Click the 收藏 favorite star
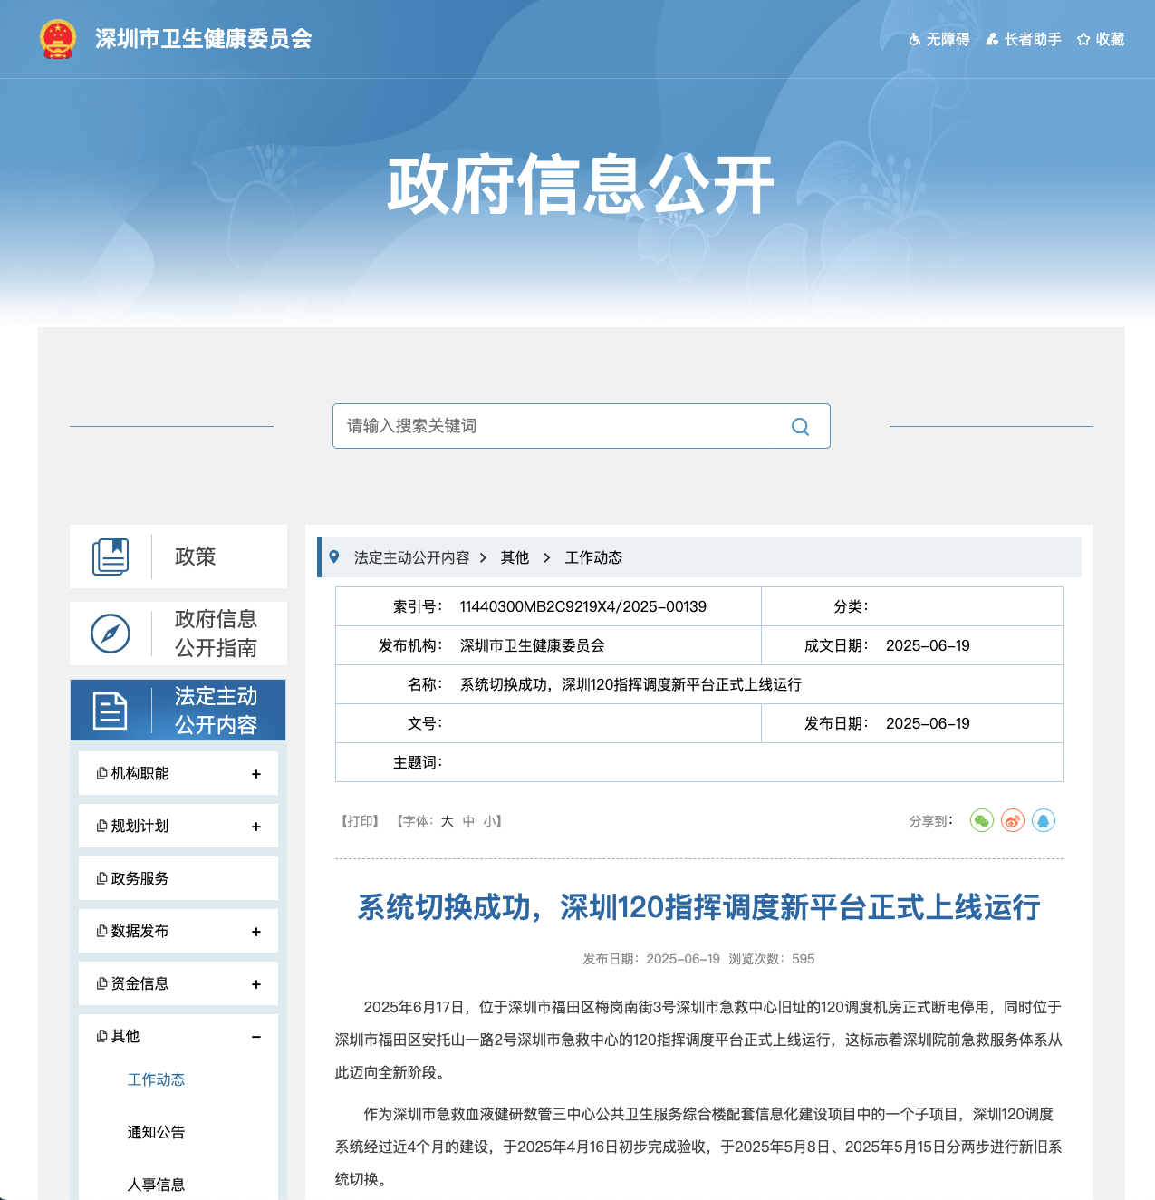Screen dimensions: 1155x1200 click(1101, 40)
